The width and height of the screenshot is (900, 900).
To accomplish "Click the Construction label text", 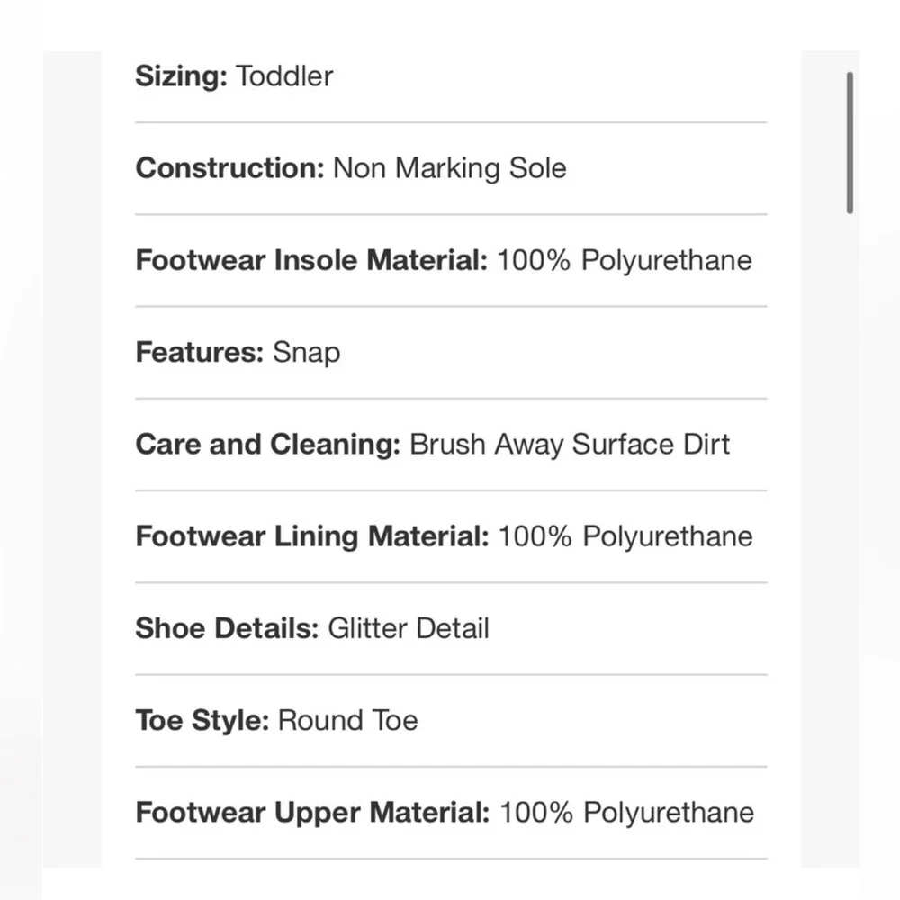I will [x=230, y=168].
